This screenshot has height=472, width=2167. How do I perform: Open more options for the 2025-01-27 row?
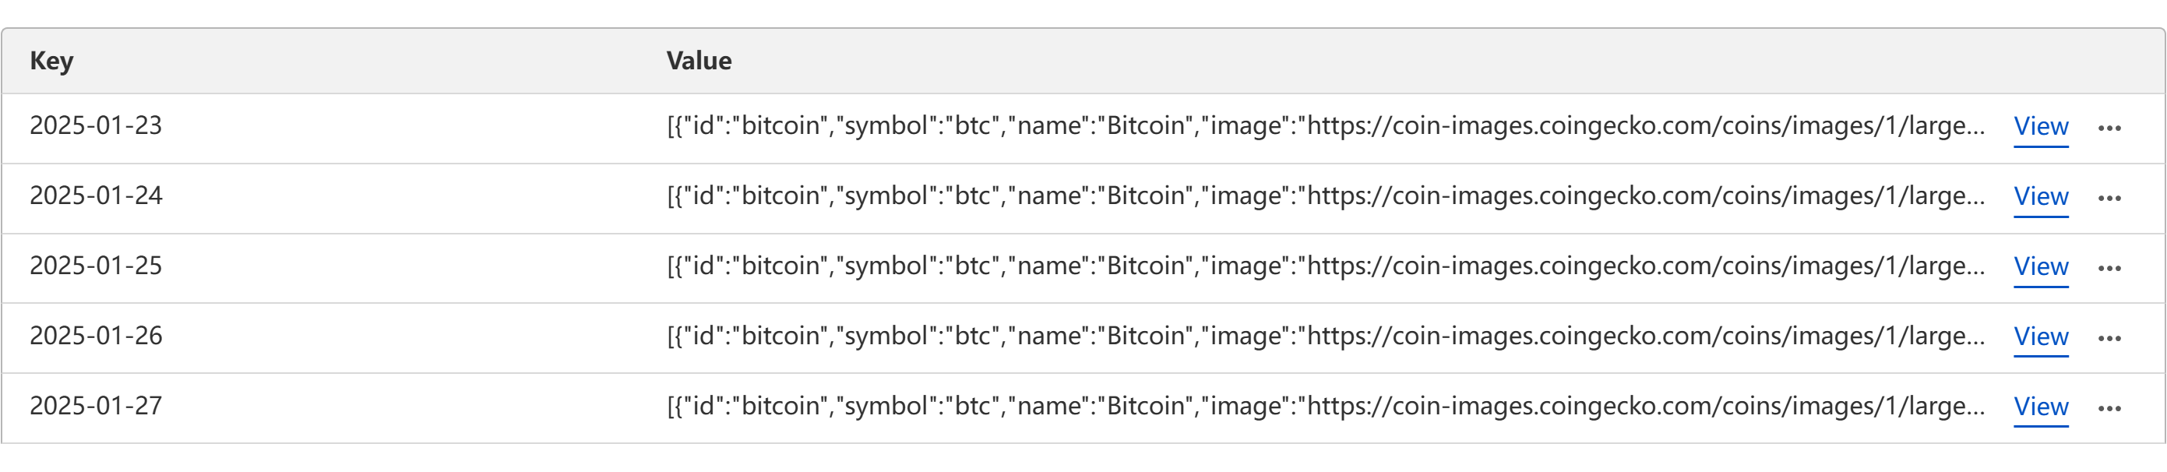pyautogui.click(x=2109, y=408)
